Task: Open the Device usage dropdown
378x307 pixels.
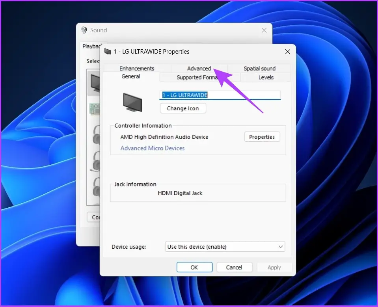Action: (x=225, y=247)
